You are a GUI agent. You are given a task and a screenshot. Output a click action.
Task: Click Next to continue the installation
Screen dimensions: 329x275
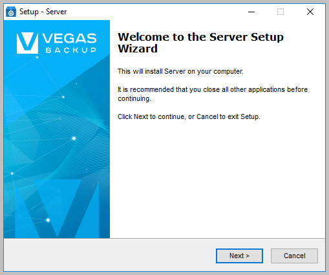tap(239, 256)
